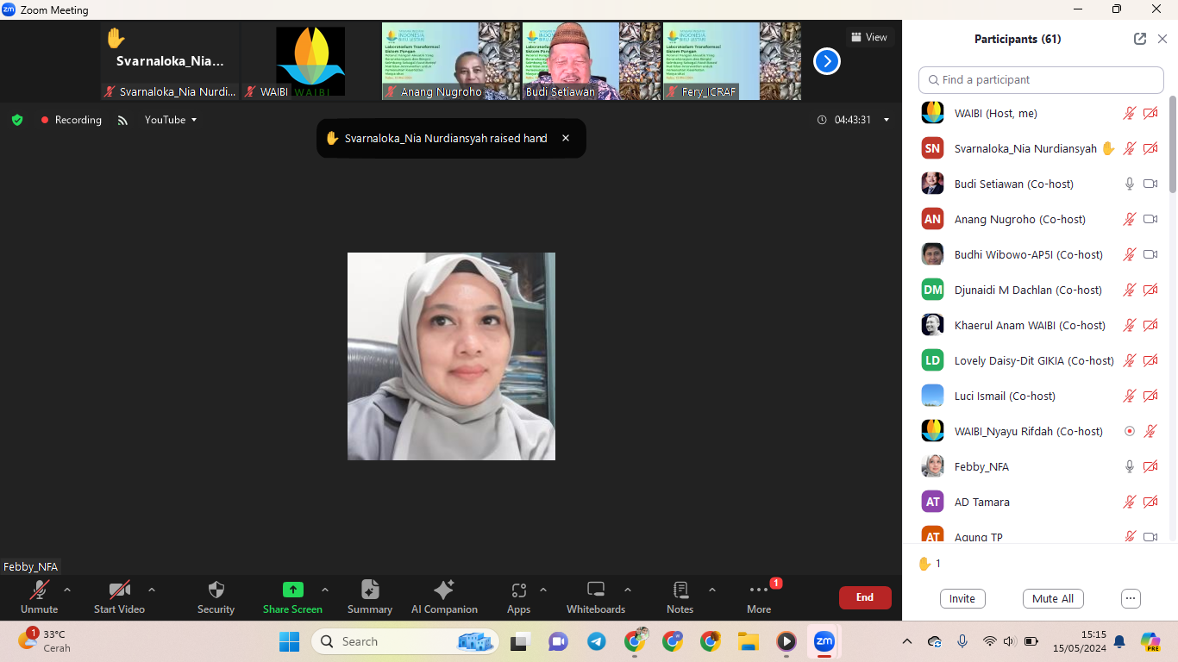Viewport: 1178px width, 662px height.
Task: Open audio options arrow beside Unmute
Action: click(x=67, y=590)
